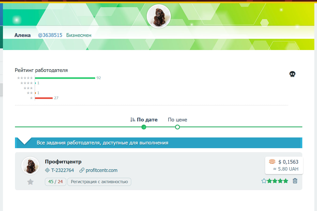Screen dimensions: 317x211
Task: Click the last green rating star
Action: pyautogui.click(x=285, y=181)
